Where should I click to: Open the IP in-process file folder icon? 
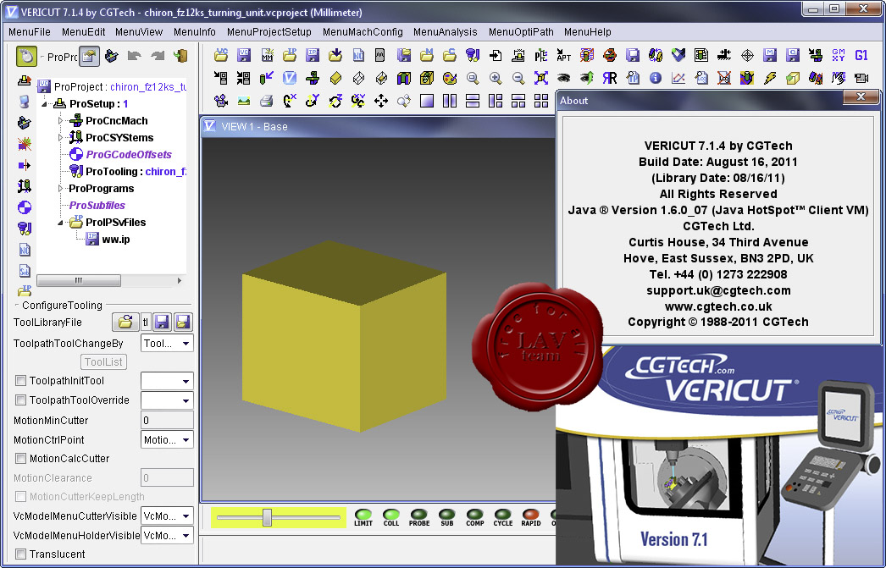click(x=290, y=55)
